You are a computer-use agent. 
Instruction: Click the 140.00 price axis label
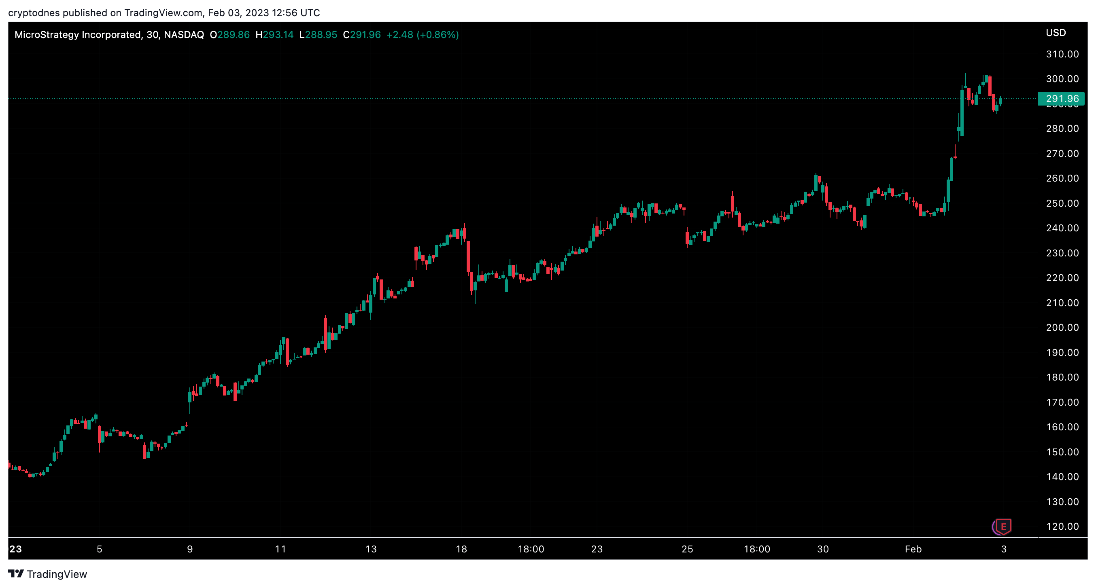click(1062, 477)
